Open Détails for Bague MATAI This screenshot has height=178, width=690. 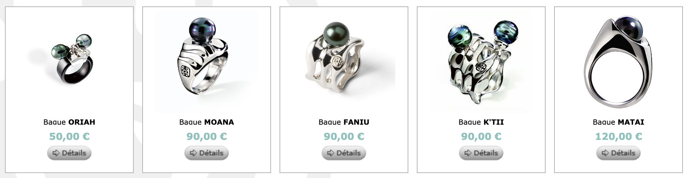click(x=619, y=153)
